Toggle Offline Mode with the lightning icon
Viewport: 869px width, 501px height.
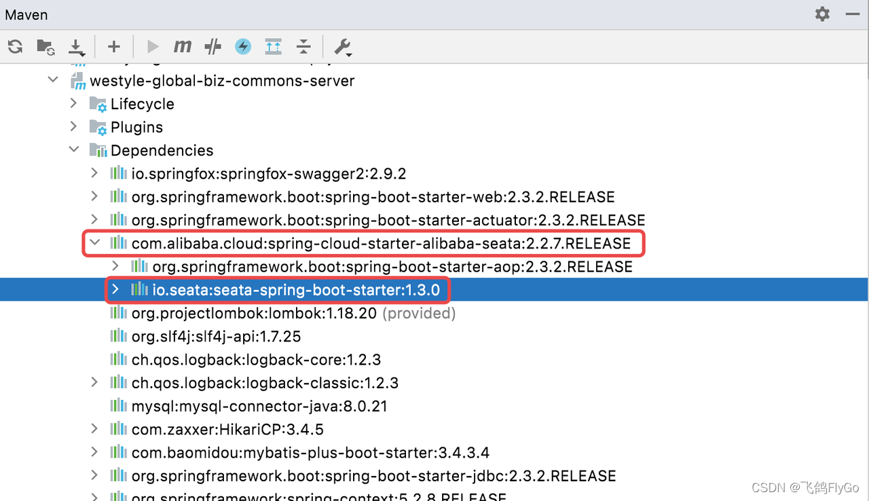point(242,46)
